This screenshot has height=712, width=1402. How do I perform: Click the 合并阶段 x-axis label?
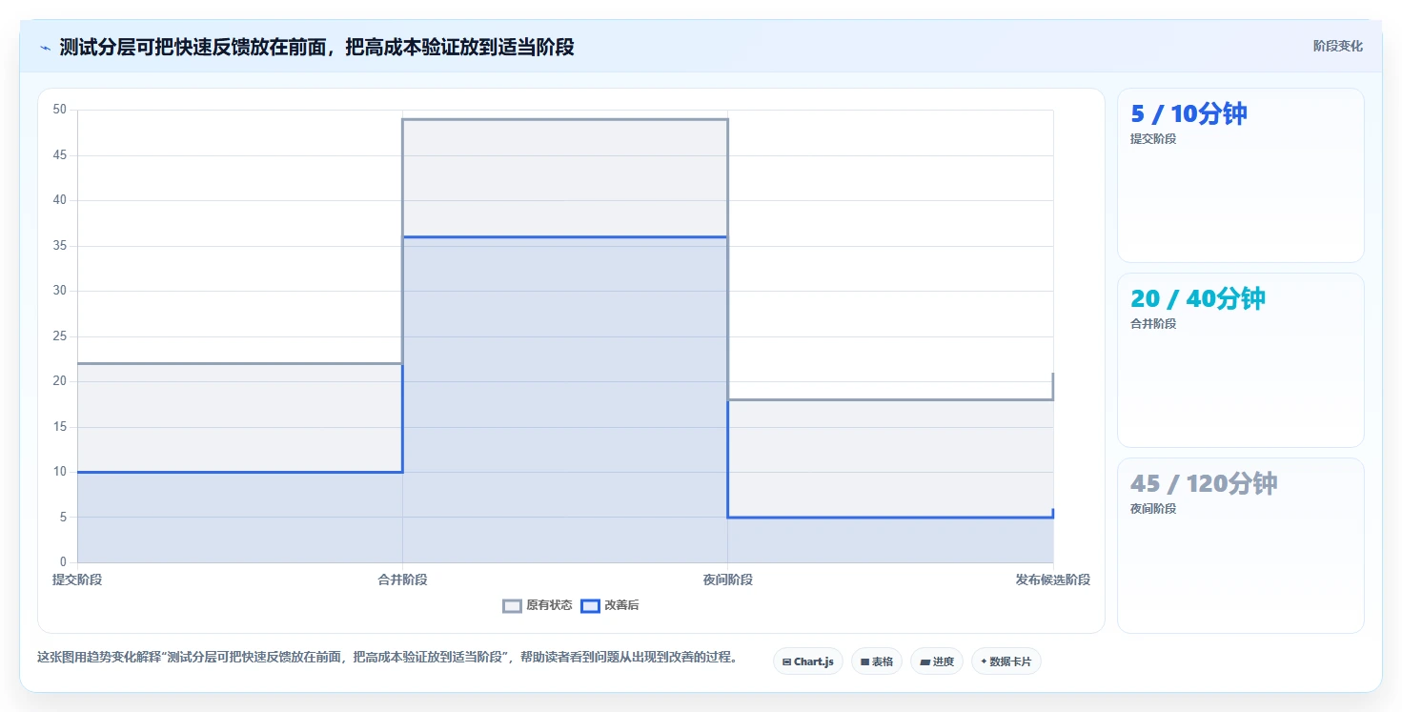coord(402,580)
